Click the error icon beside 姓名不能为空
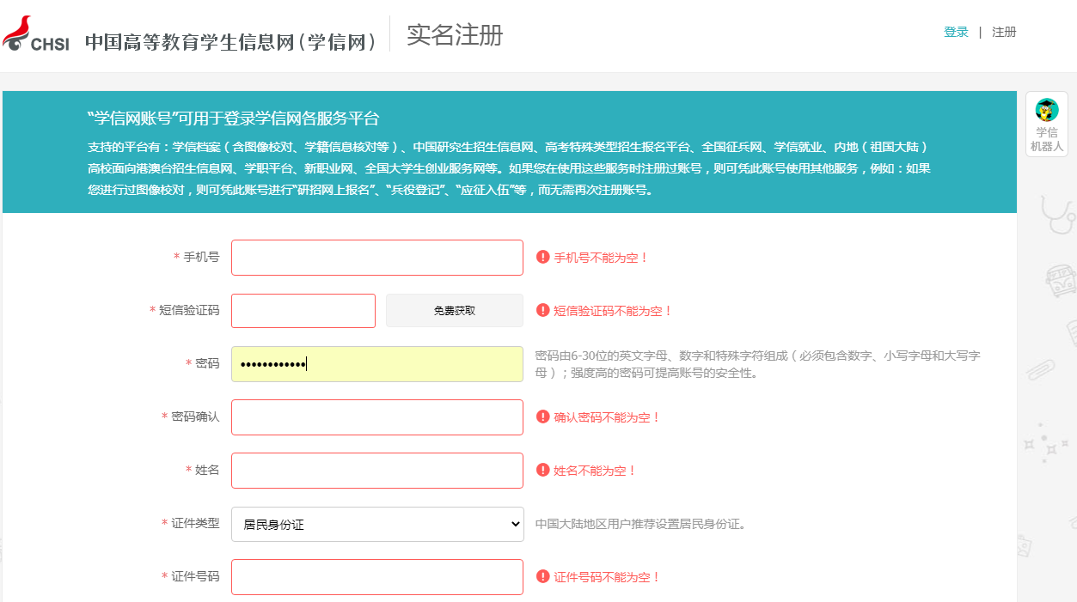This screenshot has width=1077, height=602. click(542, 470)
